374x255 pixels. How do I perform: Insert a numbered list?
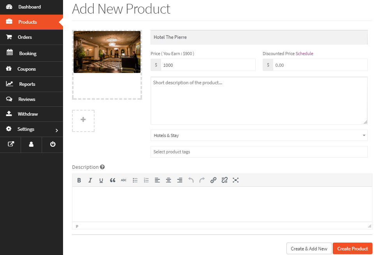146,180
